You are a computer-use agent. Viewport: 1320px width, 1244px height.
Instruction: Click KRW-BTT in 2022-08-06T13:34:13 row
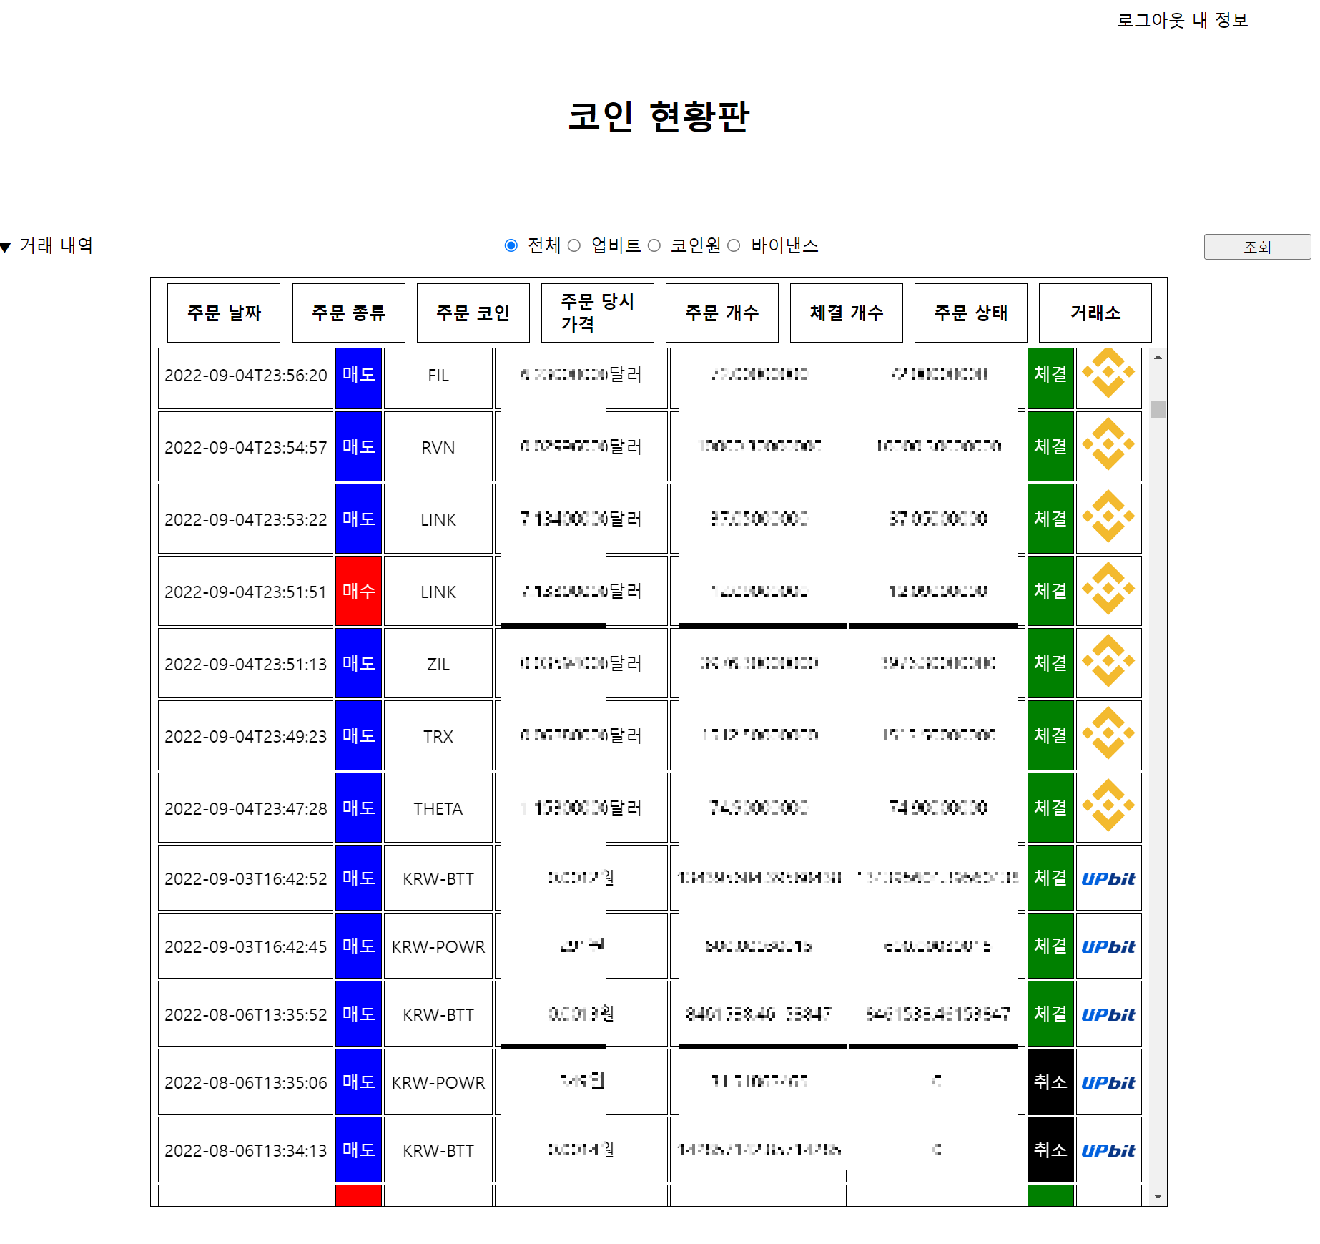[x=438, y=1151]
